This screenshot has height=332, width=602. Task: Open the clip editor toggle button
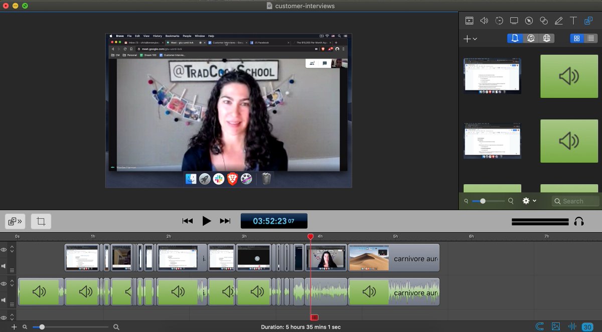click(15, 221)
